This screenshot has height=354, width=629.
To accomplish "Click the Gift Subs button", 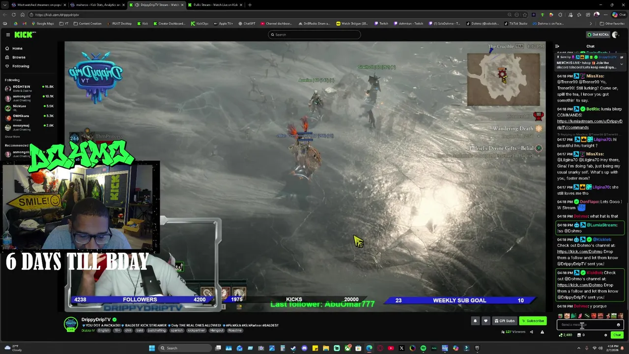I will point(505,321).
